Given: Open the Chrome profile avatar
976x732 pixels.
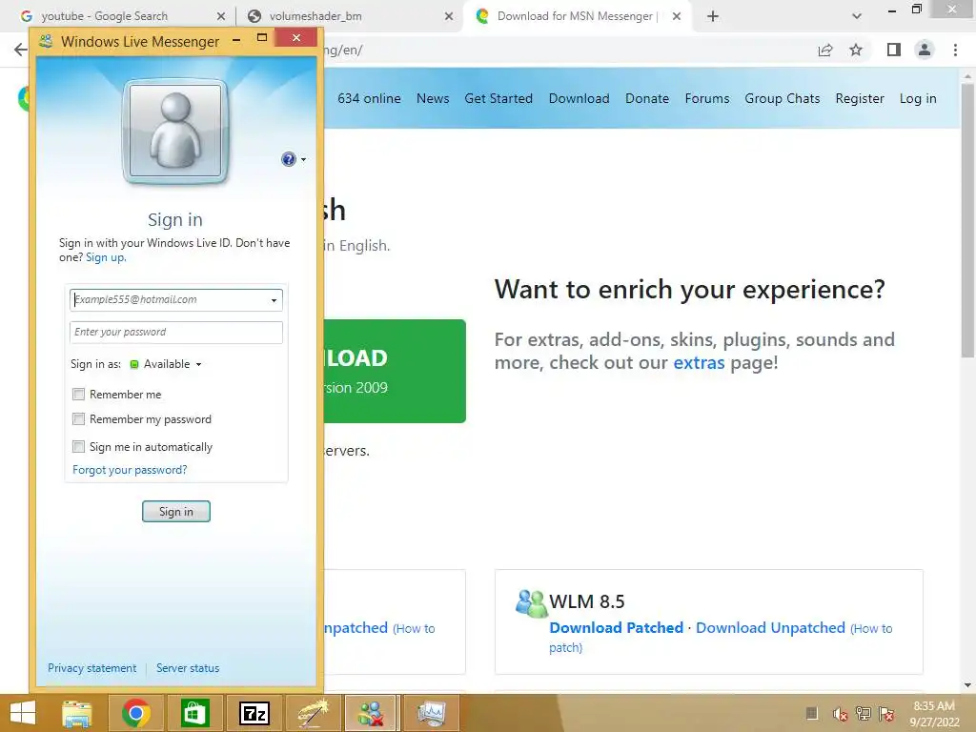Looking at the screenshot, I should pos(925,50).
